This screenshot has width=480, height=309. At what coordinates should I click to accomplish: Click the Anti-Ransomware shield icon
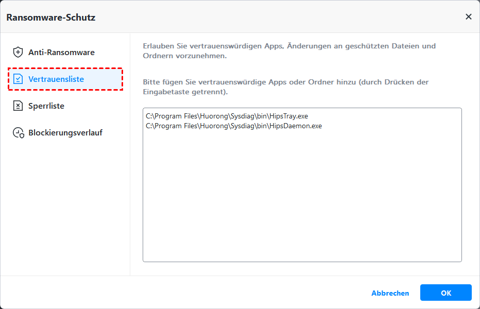[x=18, y=52]
